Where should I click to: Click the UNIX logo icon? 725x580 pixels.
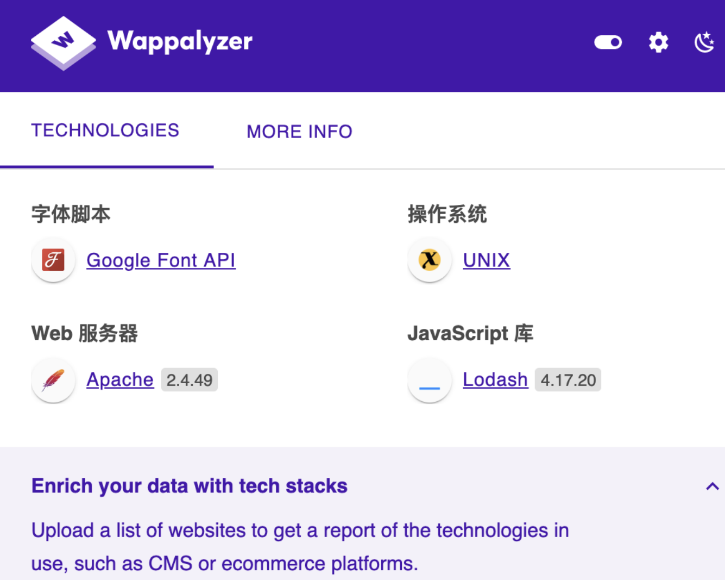430,260
